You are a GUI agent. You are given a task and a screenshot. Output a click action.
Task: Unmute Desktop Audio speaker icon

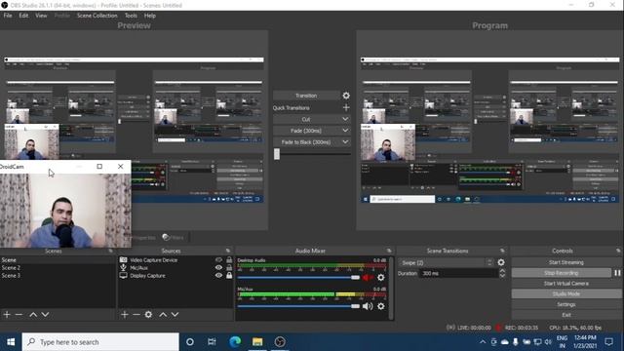point(368,277)
